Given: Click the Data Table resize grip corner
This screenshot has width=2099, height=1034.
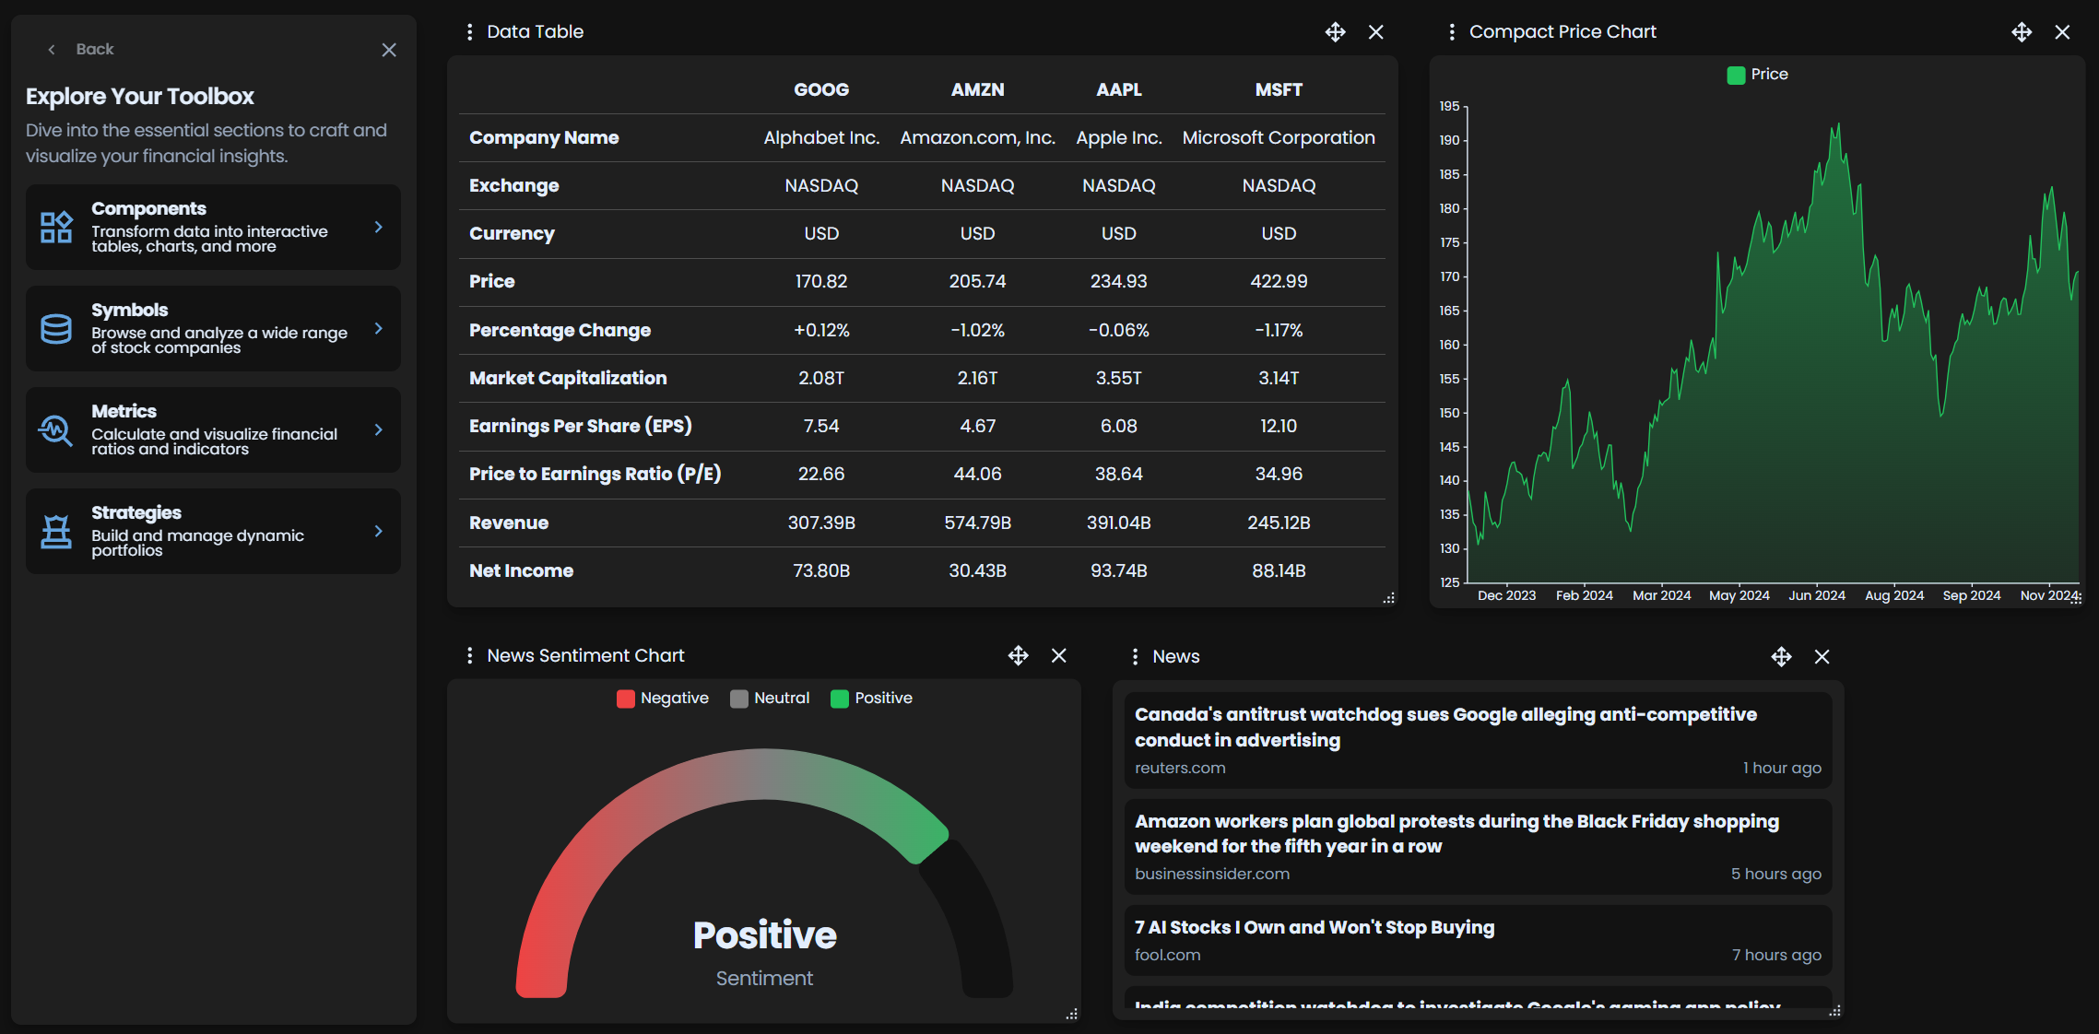Looking at the screenshot, I should click(1389, 598).
